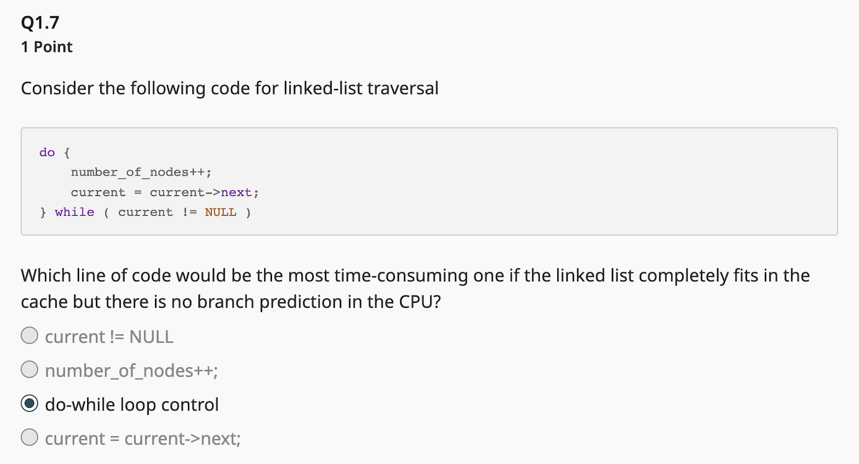859x464 pixels.
Task: Click the "current = current->next;" answer label
Action: (143, 439)
